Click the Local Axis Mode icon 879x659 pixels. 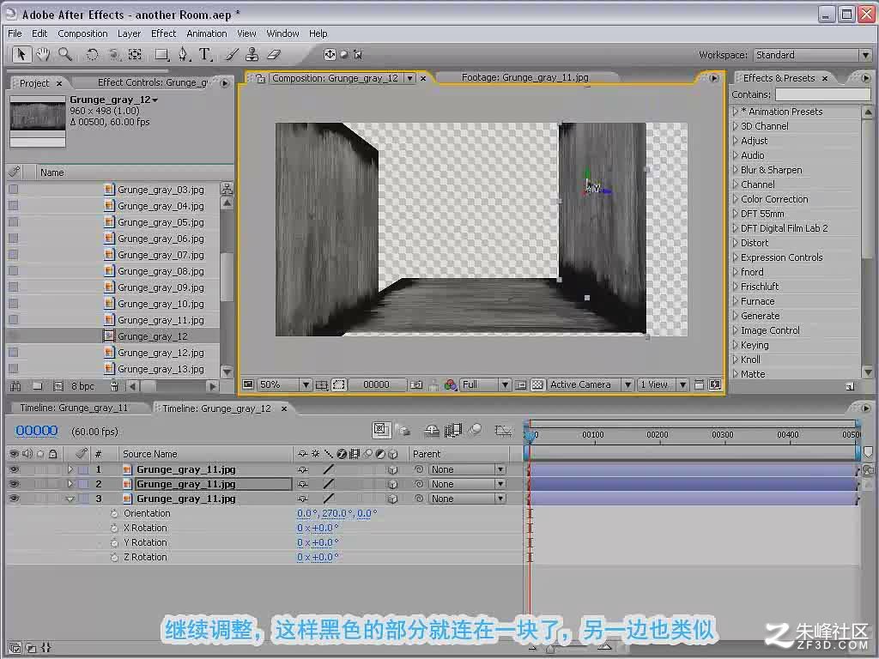click(x=330, y=54)
